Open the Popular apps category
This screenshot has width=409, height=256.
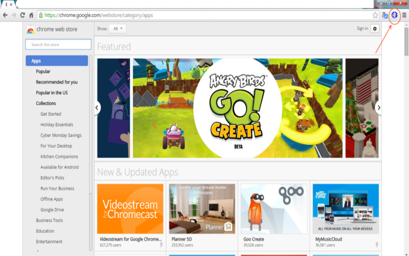[x=43, y=71]
